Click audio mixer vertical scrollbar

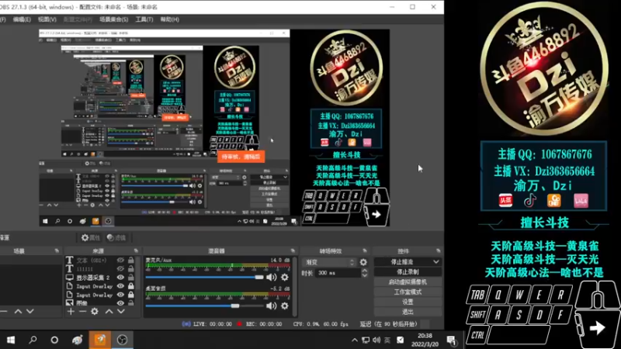(294, 285)
